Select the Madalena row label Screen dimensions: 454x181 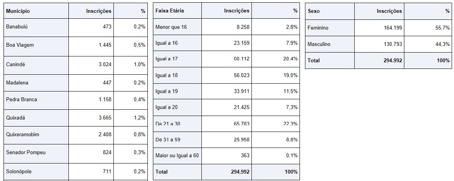[x=17, y=83]
